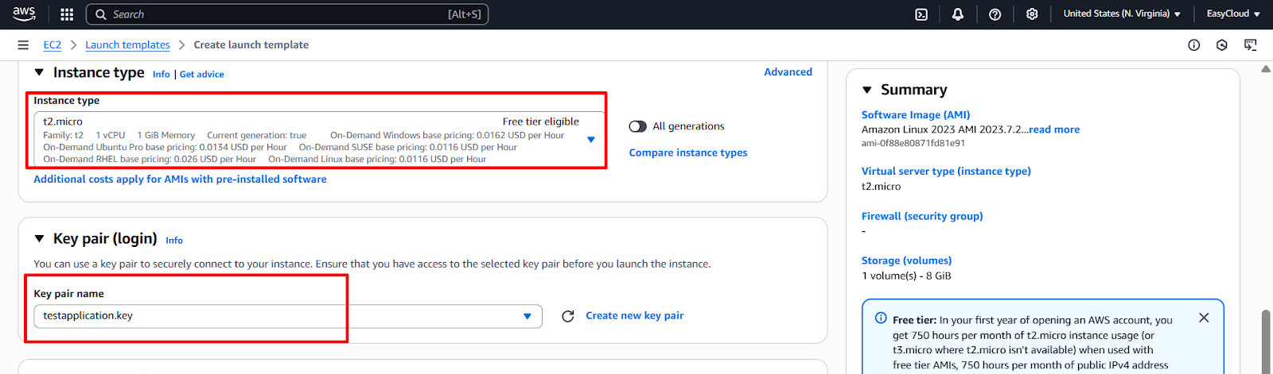
Task: Click the page vertical scrollbar thumb
Action: pyautogui.click(x=1266, y=340)
